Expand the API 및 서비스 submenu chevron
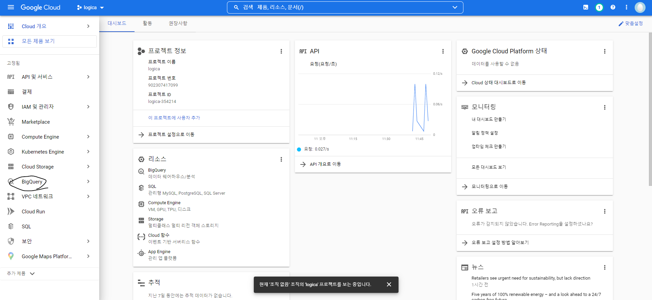 (88, 77)
